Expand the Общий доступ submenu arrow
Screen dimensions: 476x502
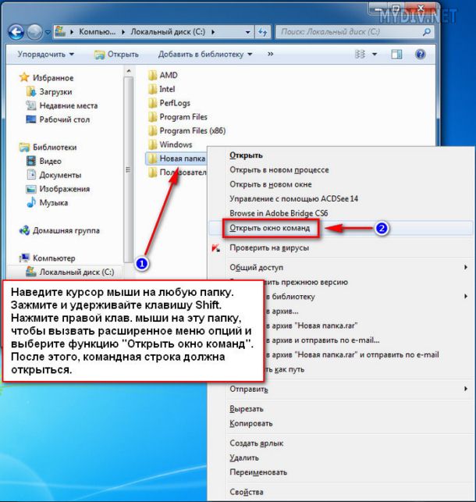(466, 267)
